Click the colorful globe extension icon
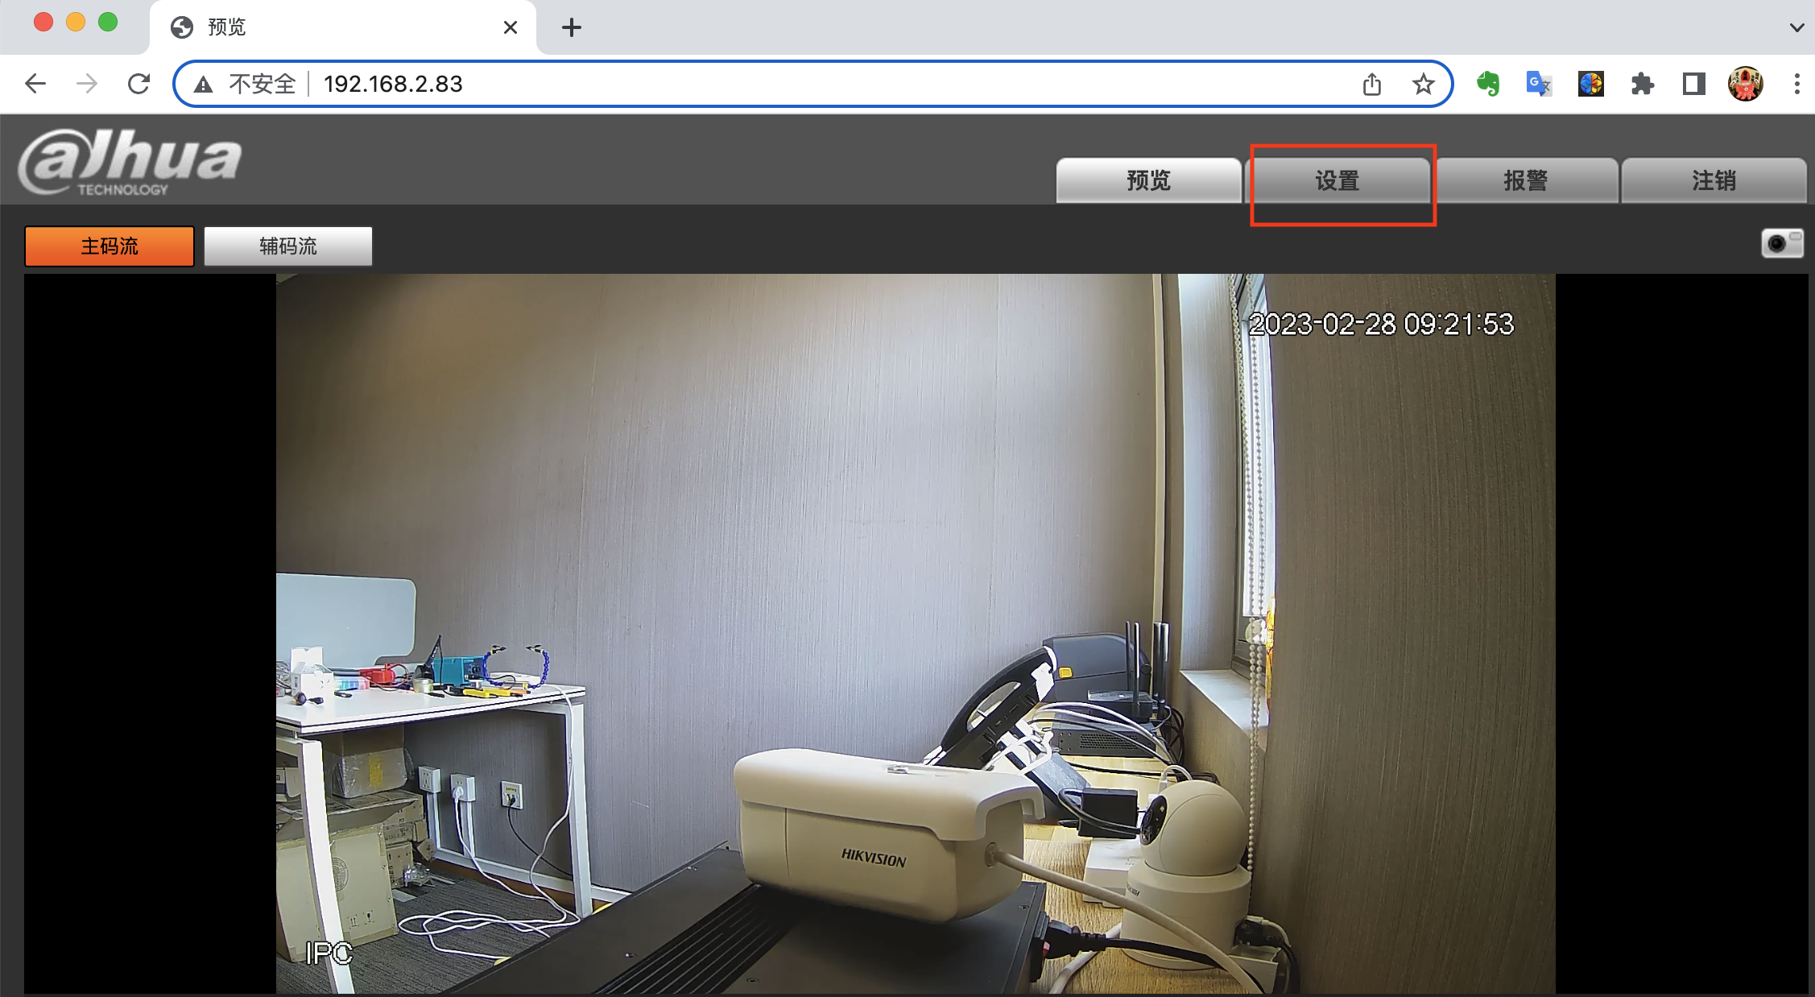1815x997 pixels. [x=1590, y=84]
